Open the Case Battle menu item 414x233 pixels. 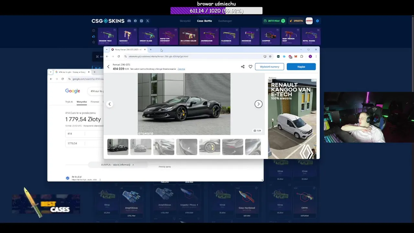click(x=204, y=21)
